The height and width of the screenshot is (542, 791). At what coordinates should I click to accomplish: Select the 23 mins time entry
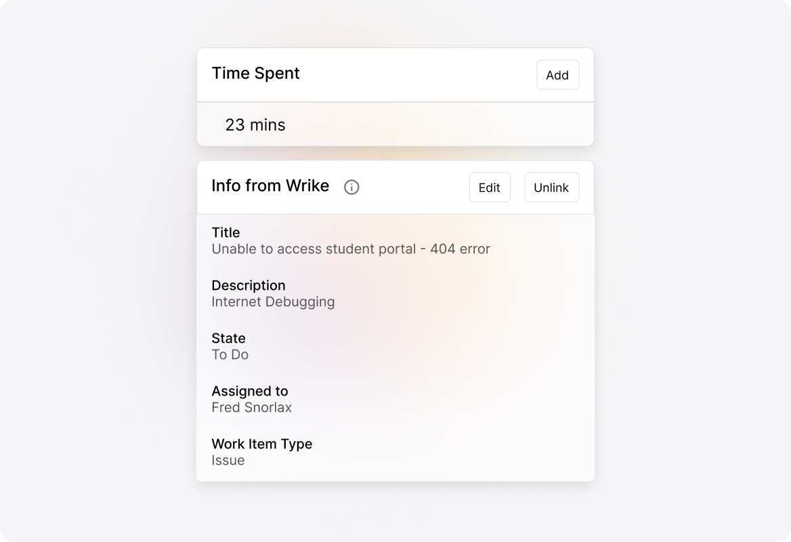[x=256, y=125]
